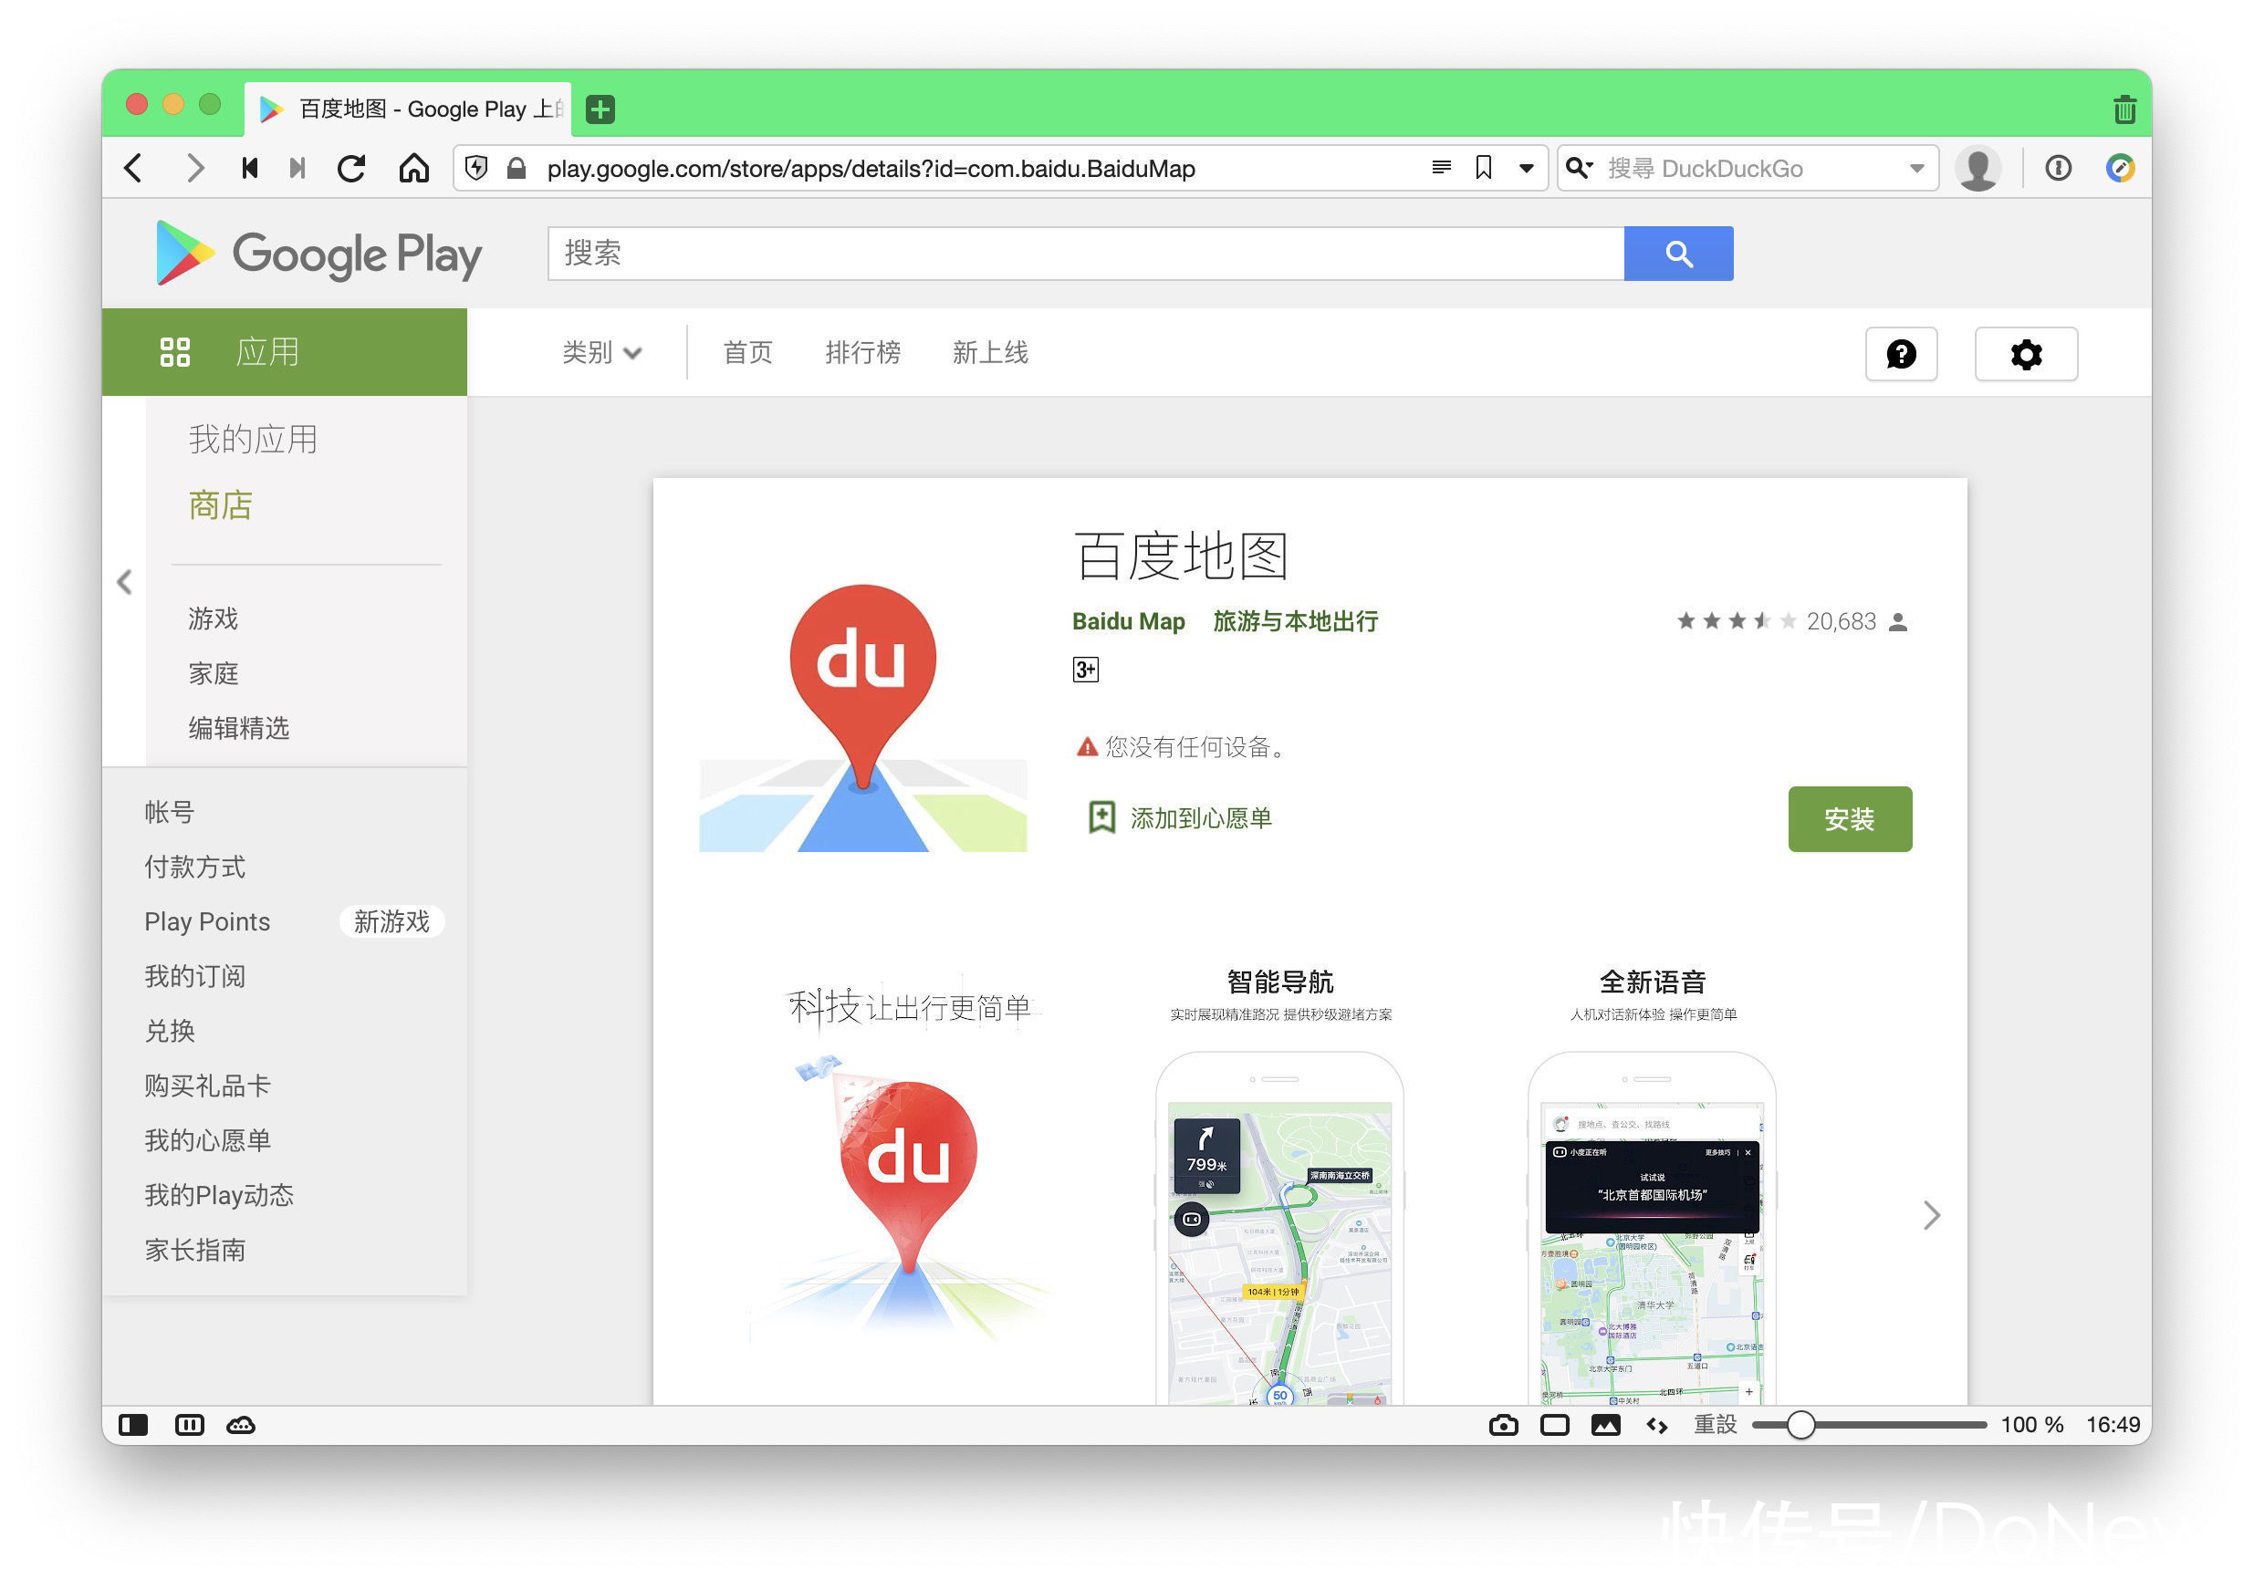Open 家长指南 parent guide
2254x1580 pixels.
click(195, 1251)
